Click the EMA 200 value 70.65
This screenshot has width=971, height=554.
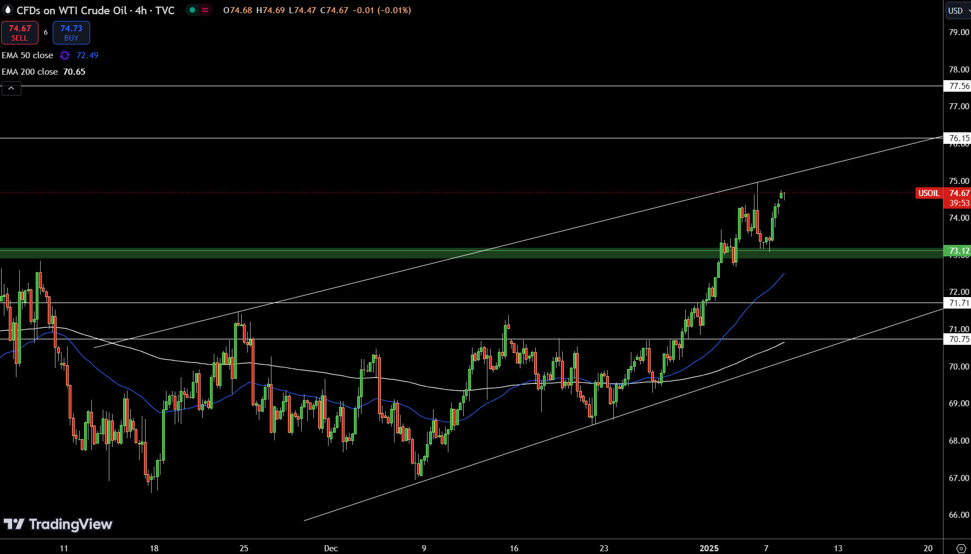point(74,72)
